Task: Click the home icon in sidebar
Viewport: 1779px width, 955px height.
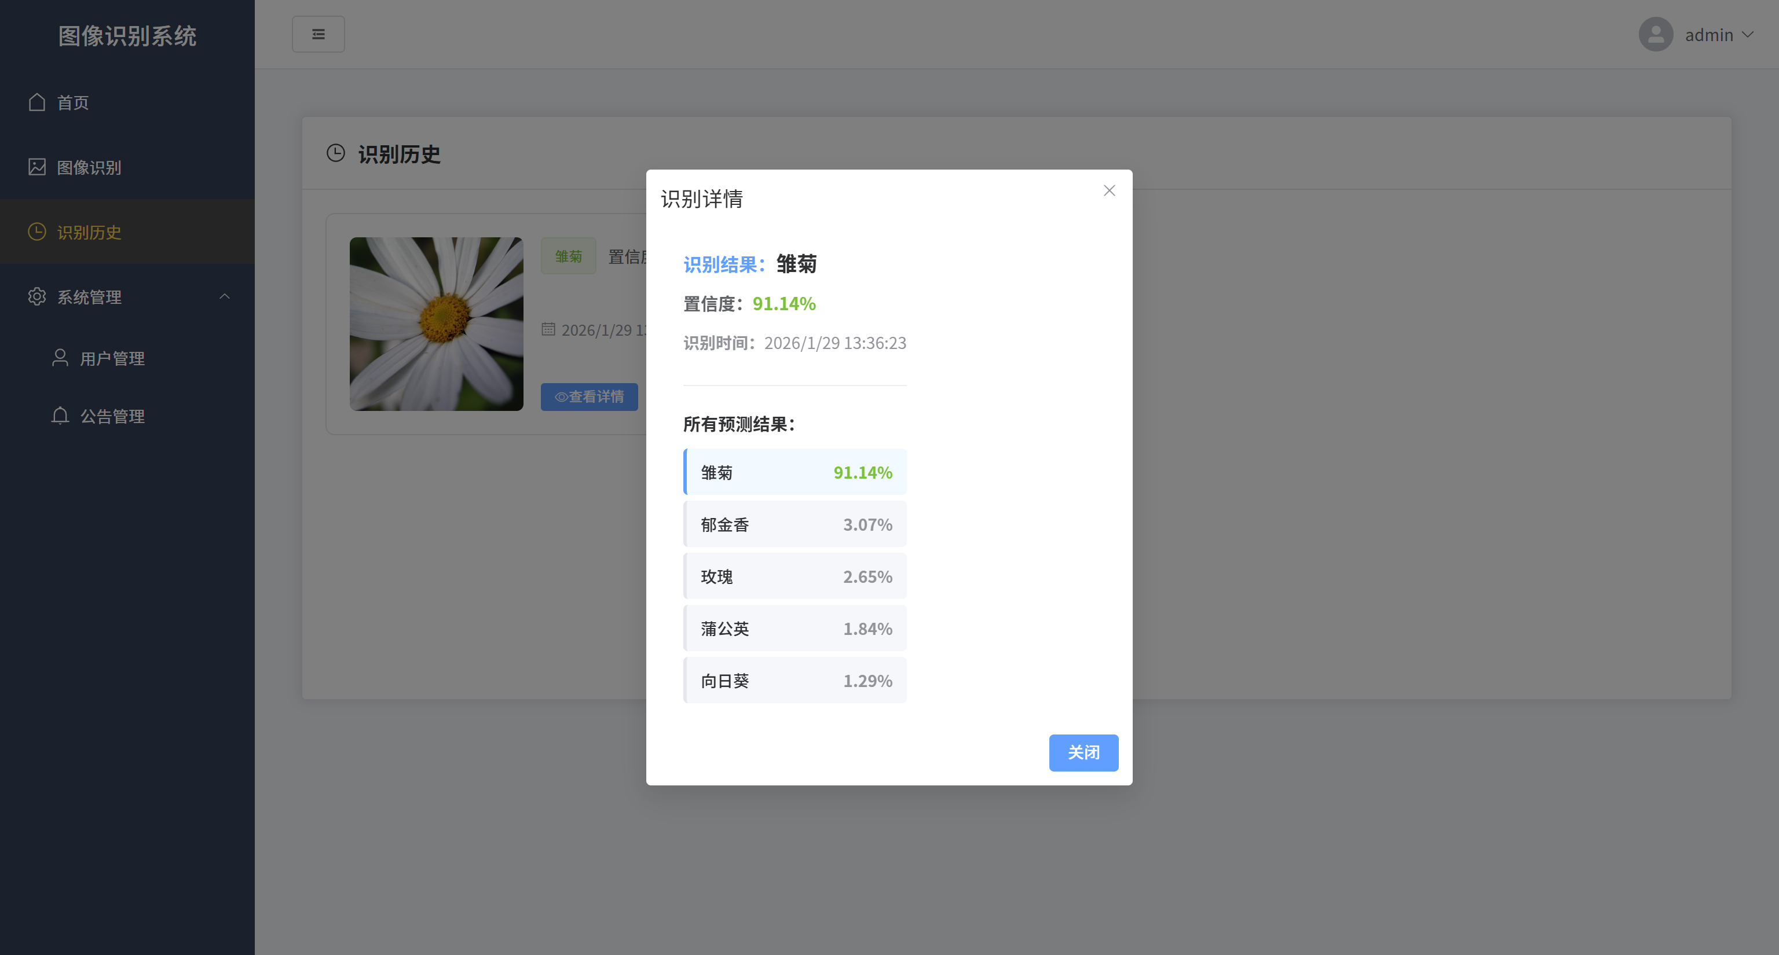Action: click(36, 102)
